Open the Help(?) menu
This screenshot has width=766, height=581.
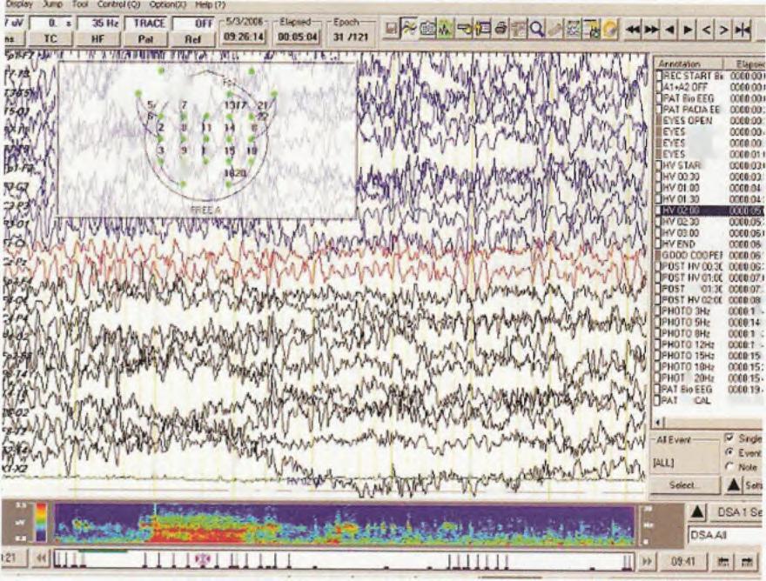[210, 5]
